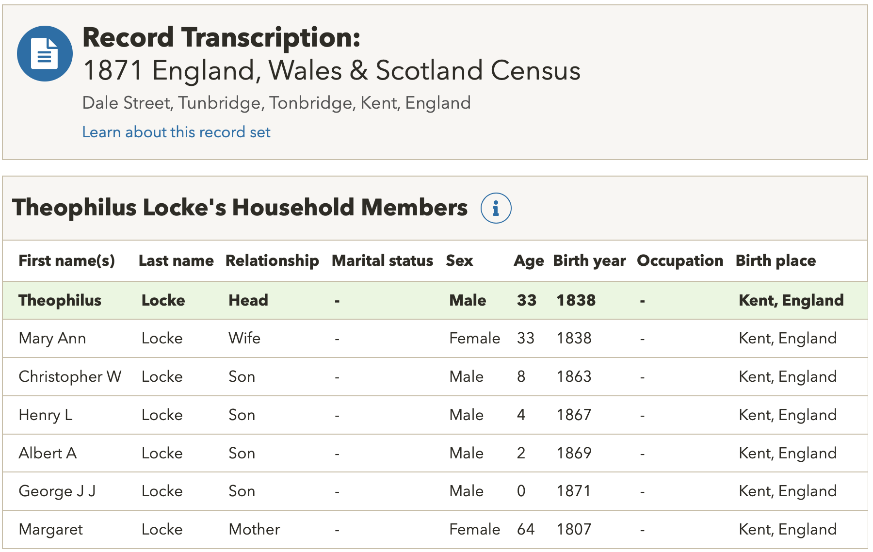Click the 'Occupation' column header
This screenshot has width=873, height=552.
[x=679, y=260]
